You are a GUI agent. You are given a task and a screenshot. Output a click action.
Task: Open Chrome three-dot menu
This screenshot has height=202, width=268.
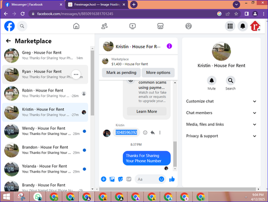coord(264,14)
